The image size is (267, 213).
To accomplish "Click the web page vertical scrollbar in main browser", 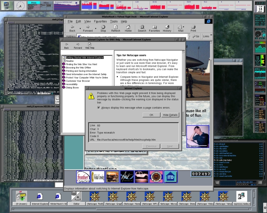I will coord(211,105).
